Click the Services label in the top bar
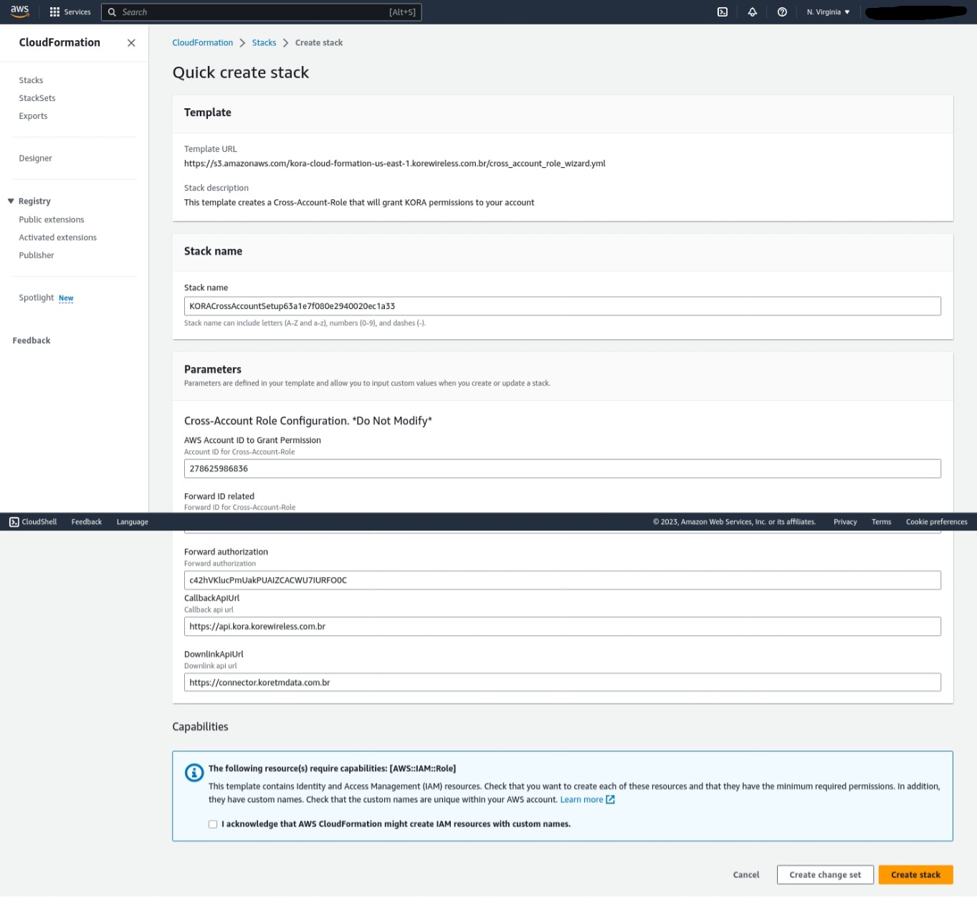Viewport: 977px width, 914px height. tap(77, 12)
